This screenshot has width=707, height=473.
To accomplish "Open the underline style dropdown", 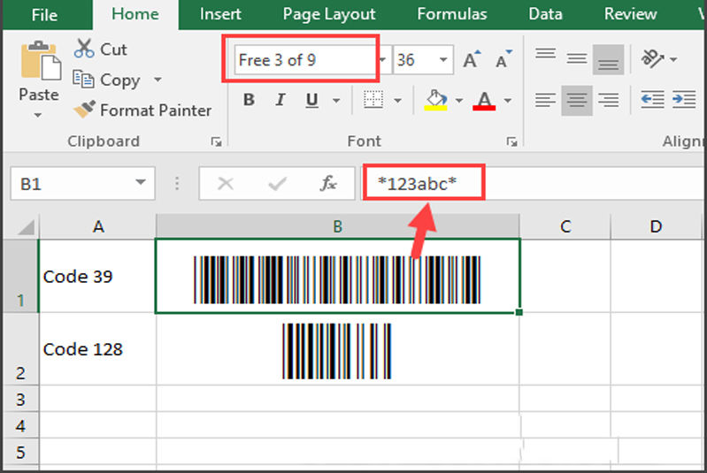I will tap(336, 101).
